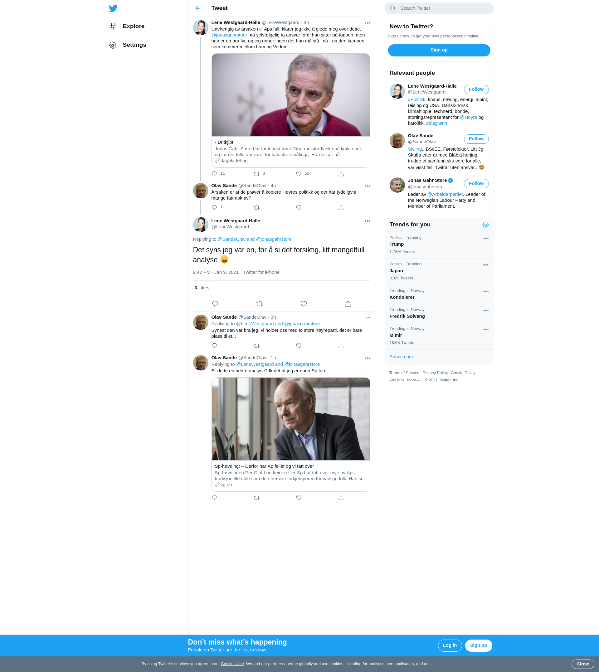This screenshot has width=599, height=672.
Task: Close the cookie notice
Action: (x=582, y=664)
